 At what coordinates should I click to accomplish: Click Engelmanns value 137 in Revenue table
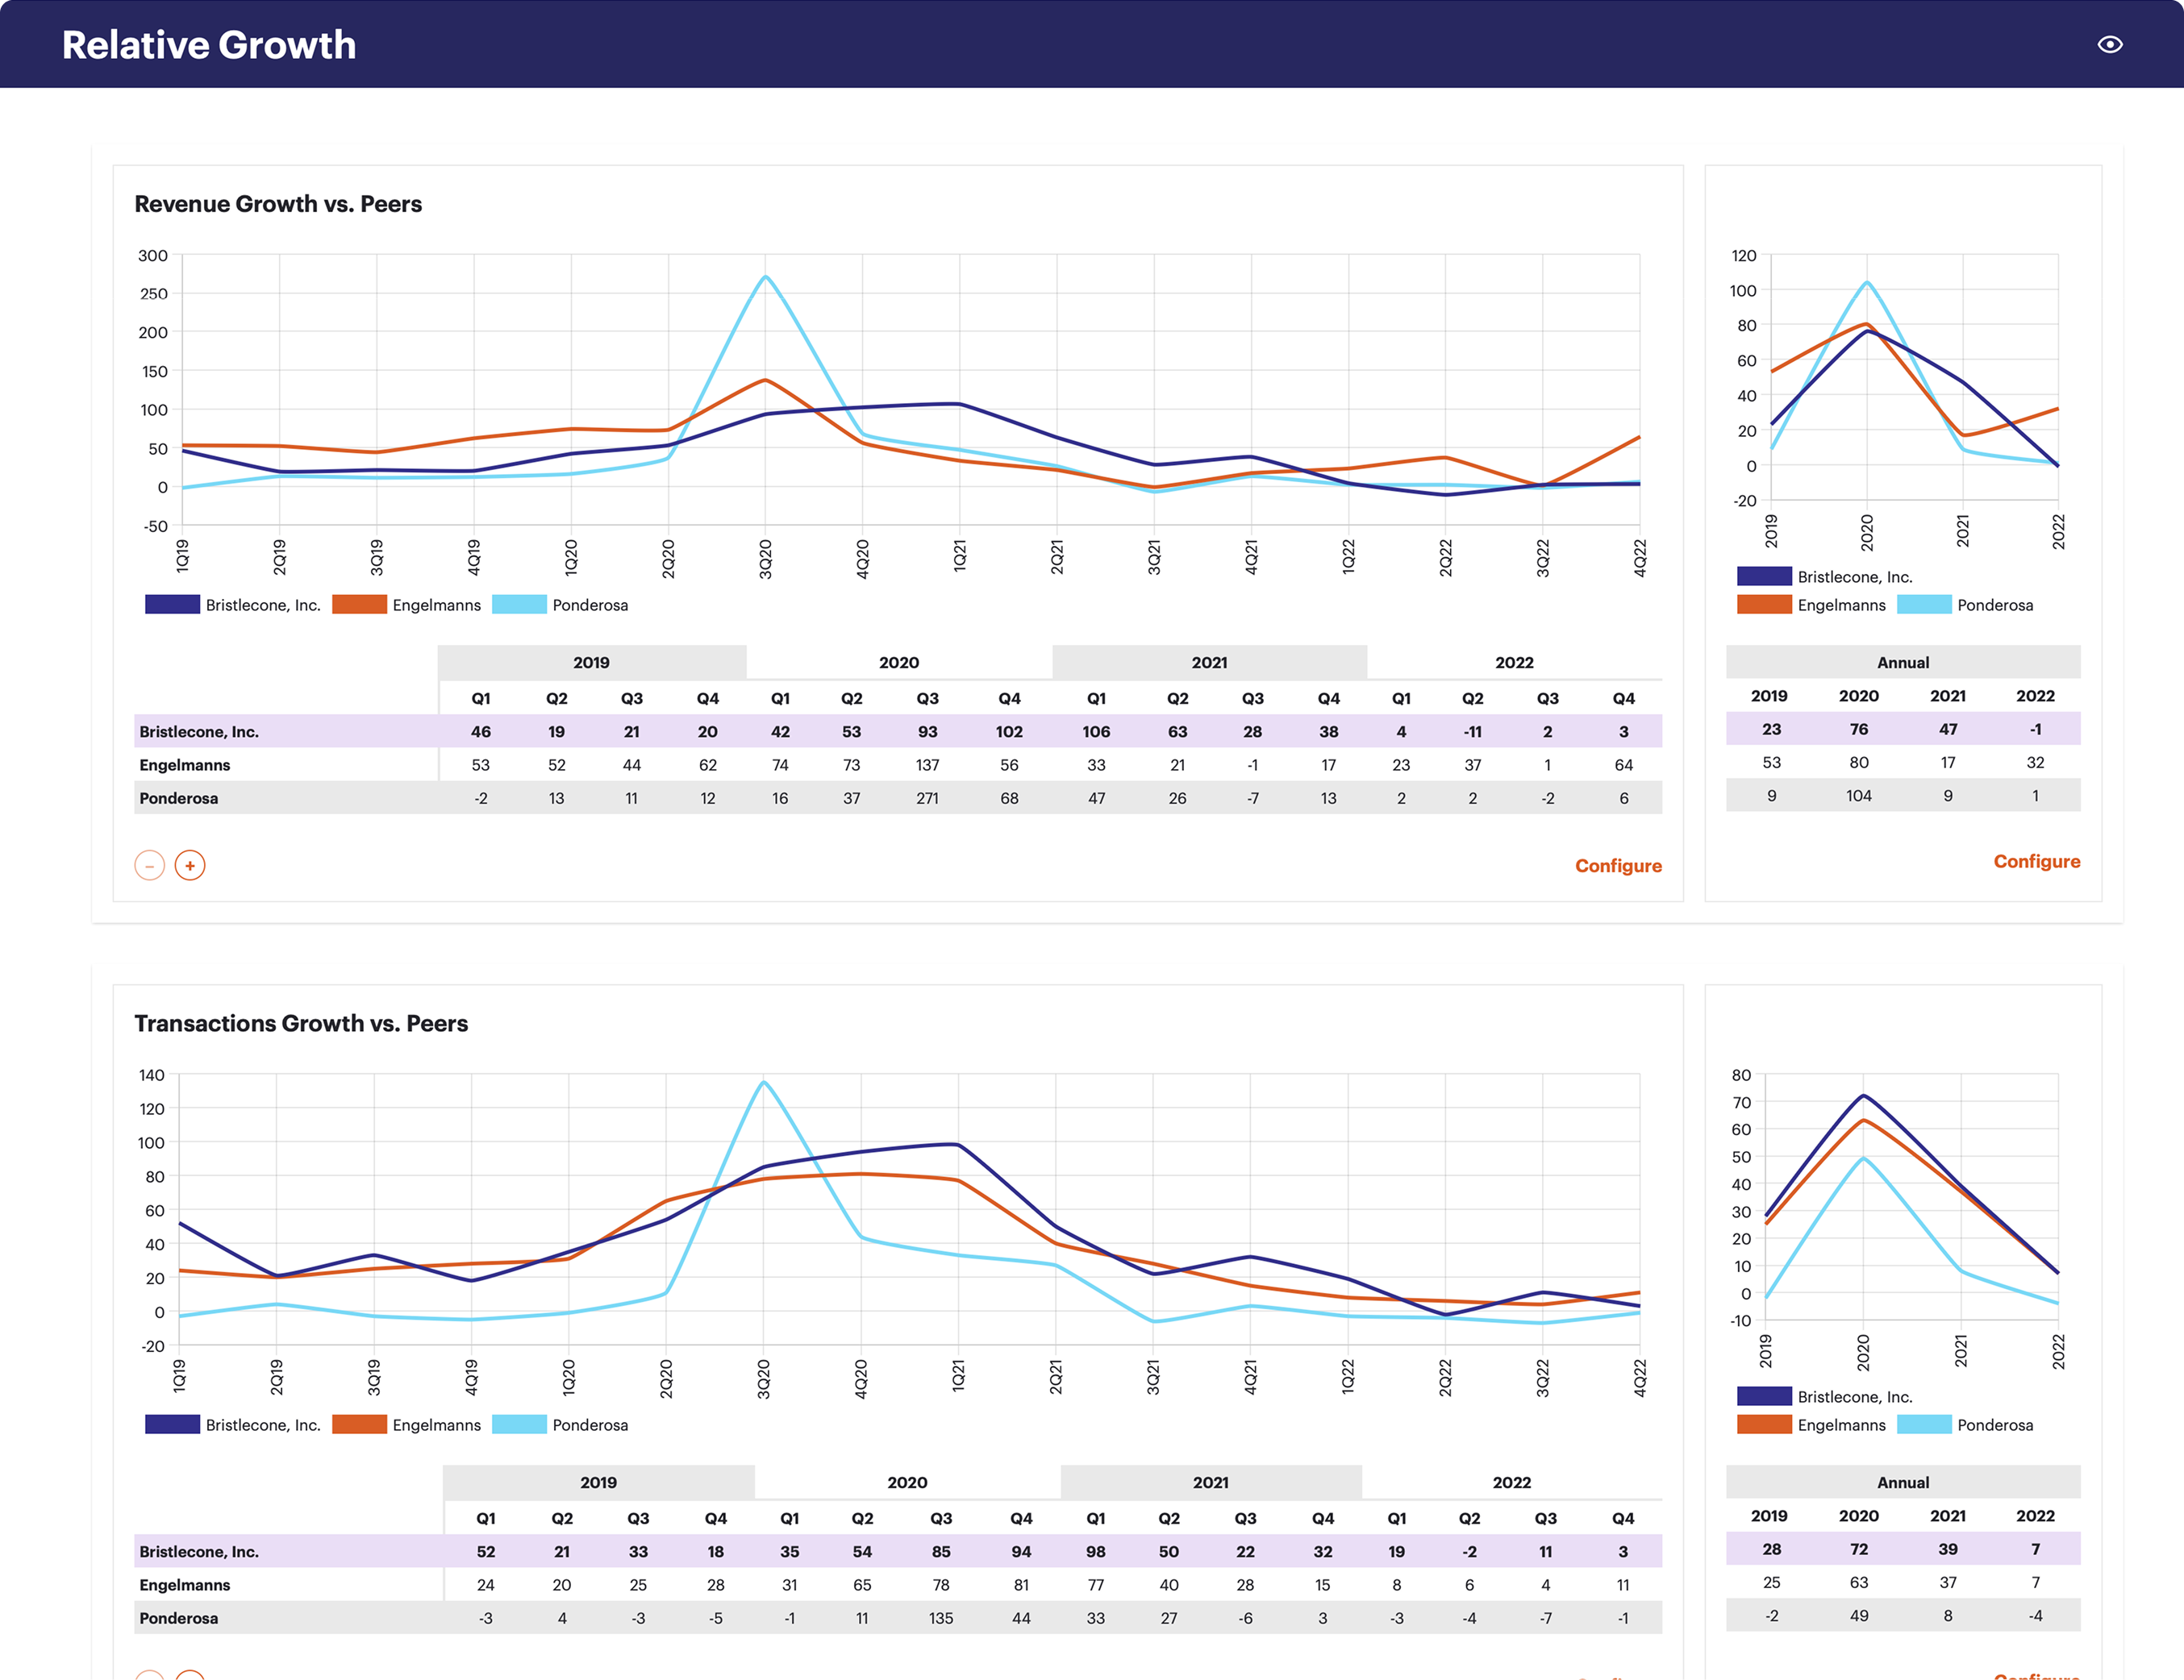[x=927, y=764]
